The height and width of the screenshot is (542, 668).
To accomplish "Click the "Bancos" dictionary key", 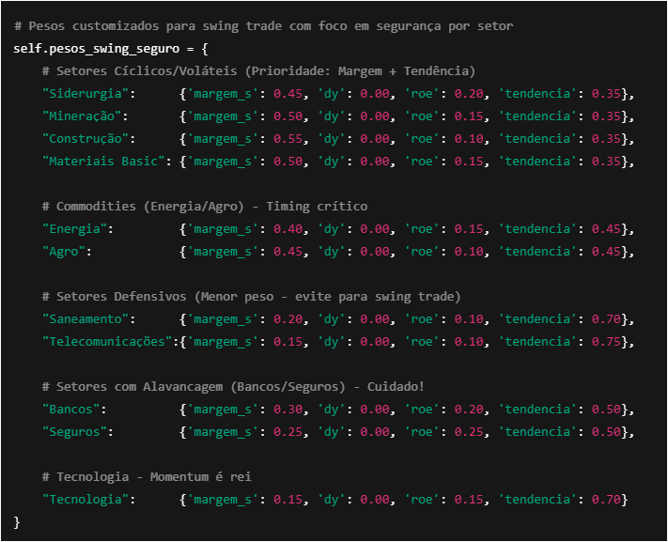I will point(74,409).
